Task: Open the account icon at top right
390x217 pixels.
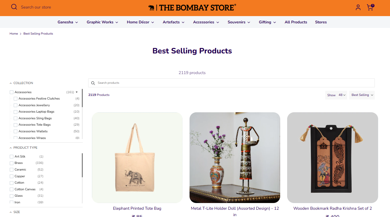Action: 358,7
